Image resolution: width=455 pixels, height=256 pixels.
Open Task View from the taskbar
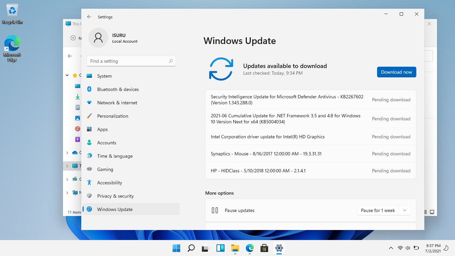click(206, 248)
